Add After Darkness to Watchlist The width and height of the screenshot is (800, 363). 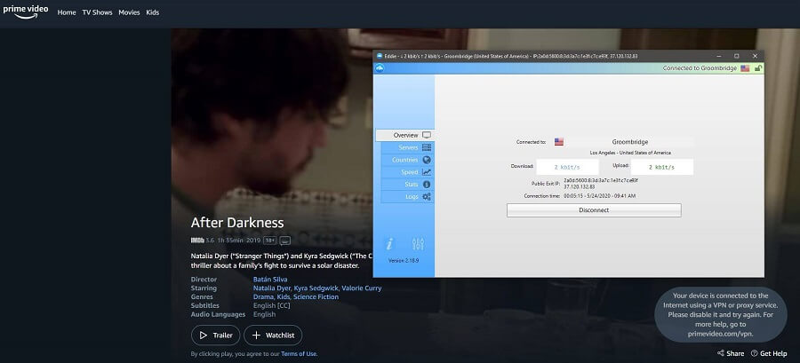pyautogui.click(x=273, y=335)
